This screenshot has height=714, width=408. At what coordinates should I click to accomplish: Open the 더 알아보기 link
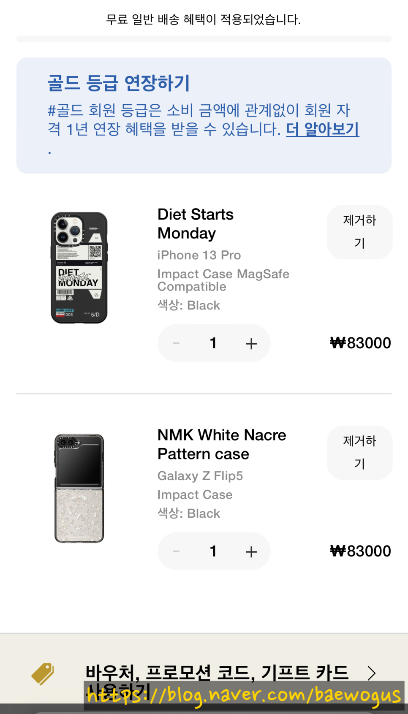323,129
